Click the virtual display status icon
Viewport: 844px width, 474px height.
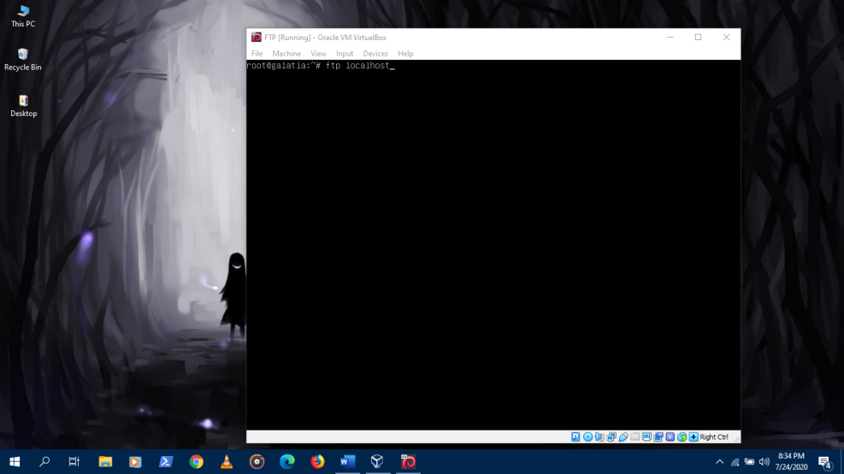point(647,437)
